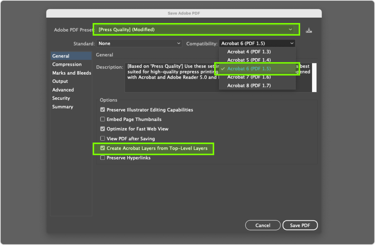Go to the Security section
The width and height of the screenshot is (375, 245).
61,98
